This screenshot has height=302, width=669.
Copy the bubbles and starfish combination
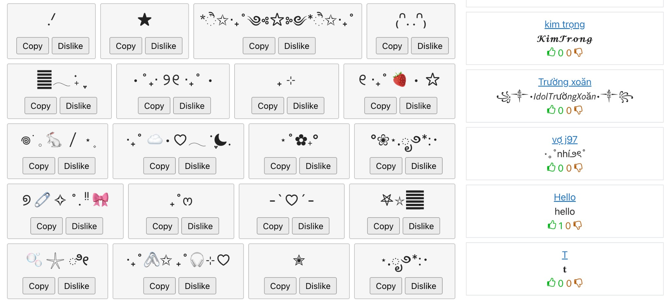pyautogui.click(x=39, y=286)
